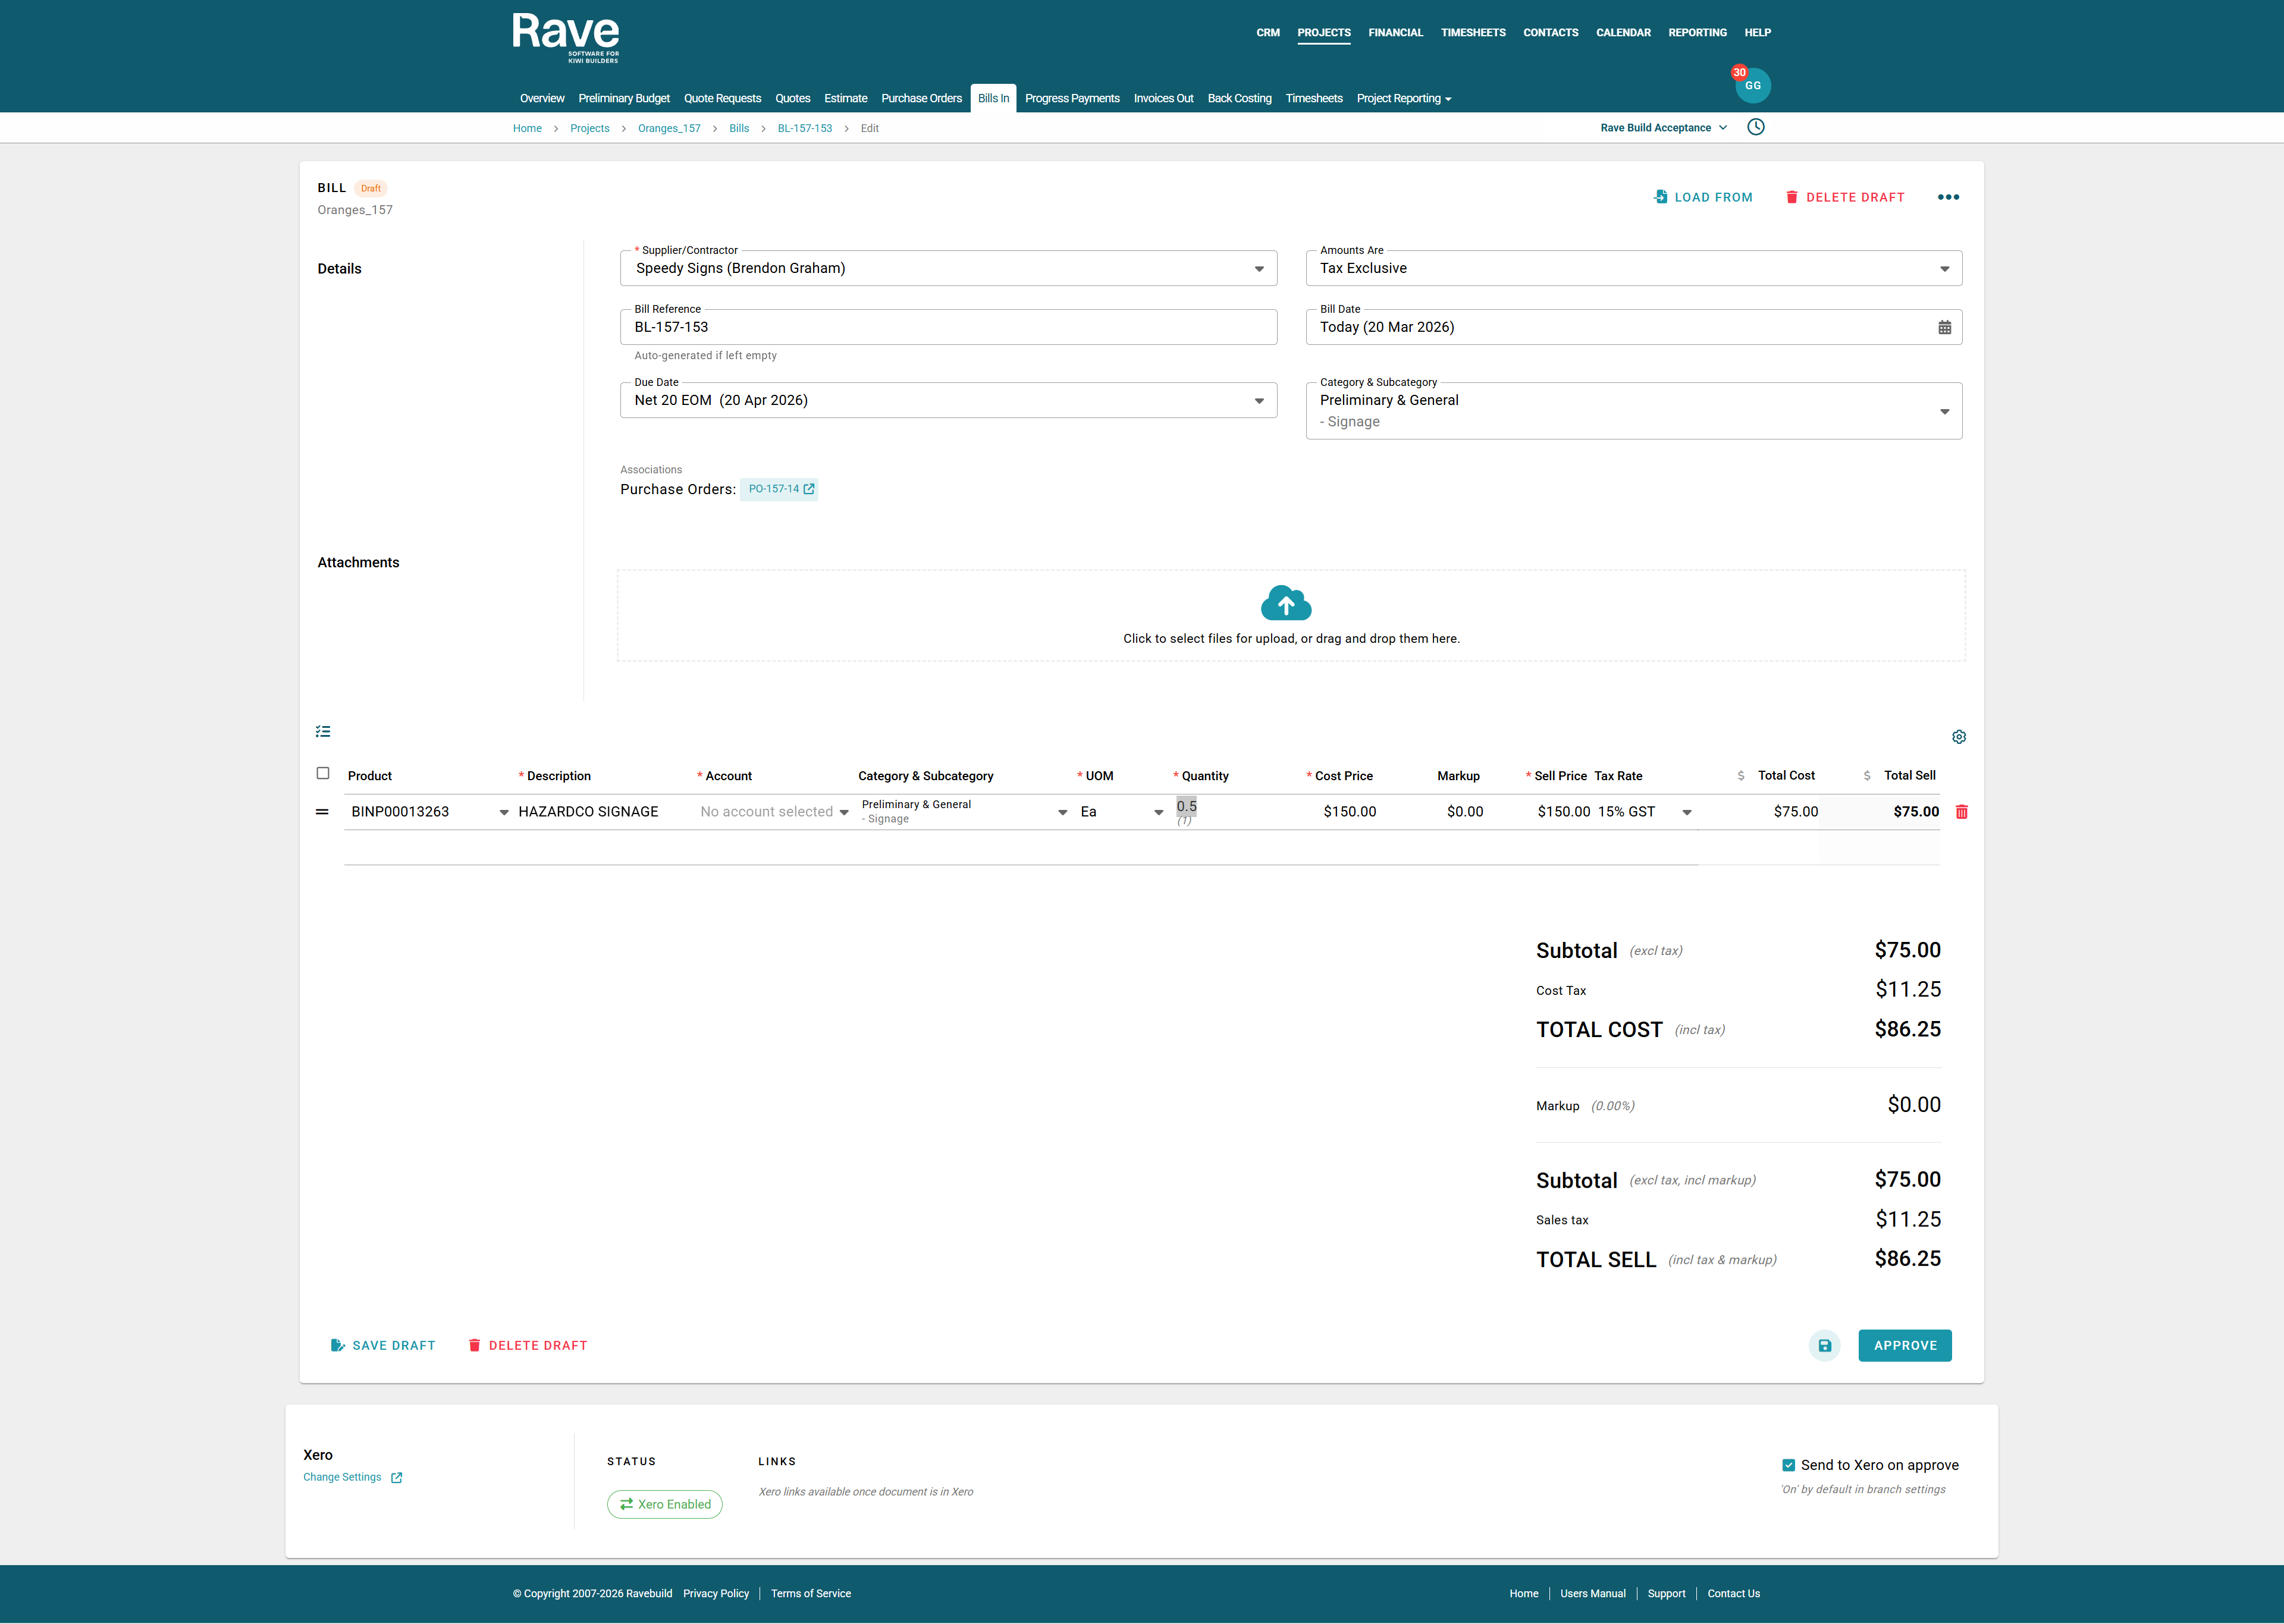Tick the select-all line items checkbox
The height and width of the screenshot is (1624, 2284).
pos(323,773)
